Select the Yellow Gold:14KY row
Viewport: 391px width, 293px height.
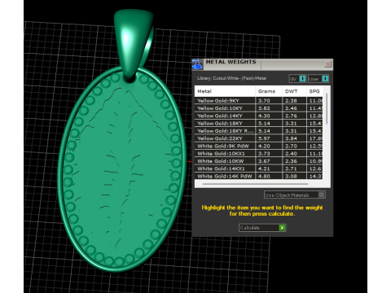click(x=259, y=116)
